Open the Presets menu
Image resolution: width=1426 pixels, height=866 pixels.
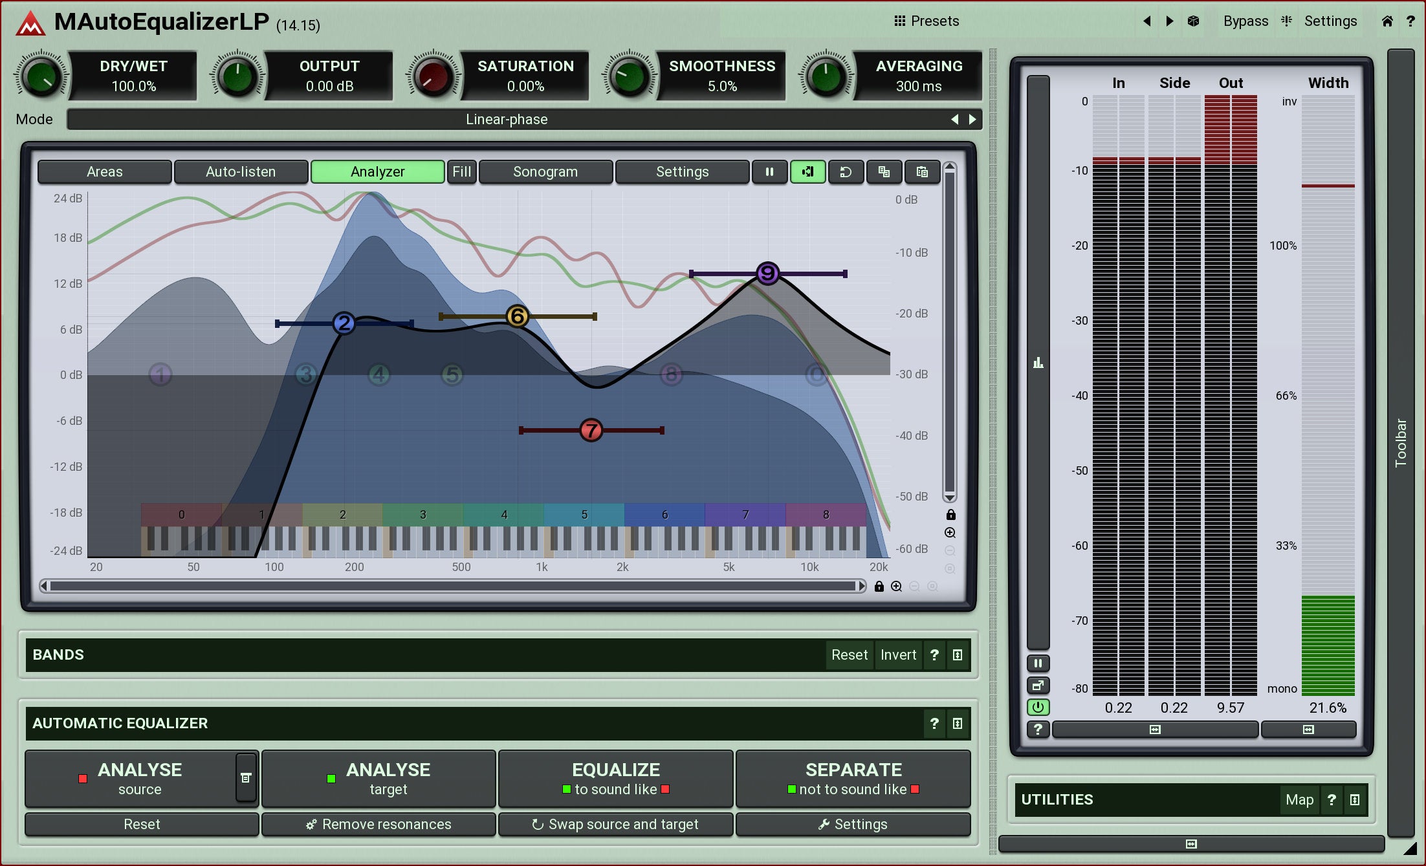click(x=927, y=21)
